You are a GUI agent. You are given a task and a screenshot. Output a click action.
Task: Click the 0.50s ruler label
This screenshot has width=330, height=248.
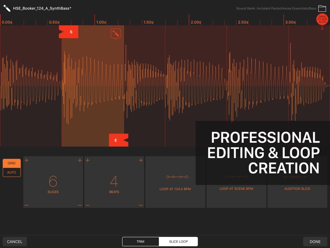54,22
